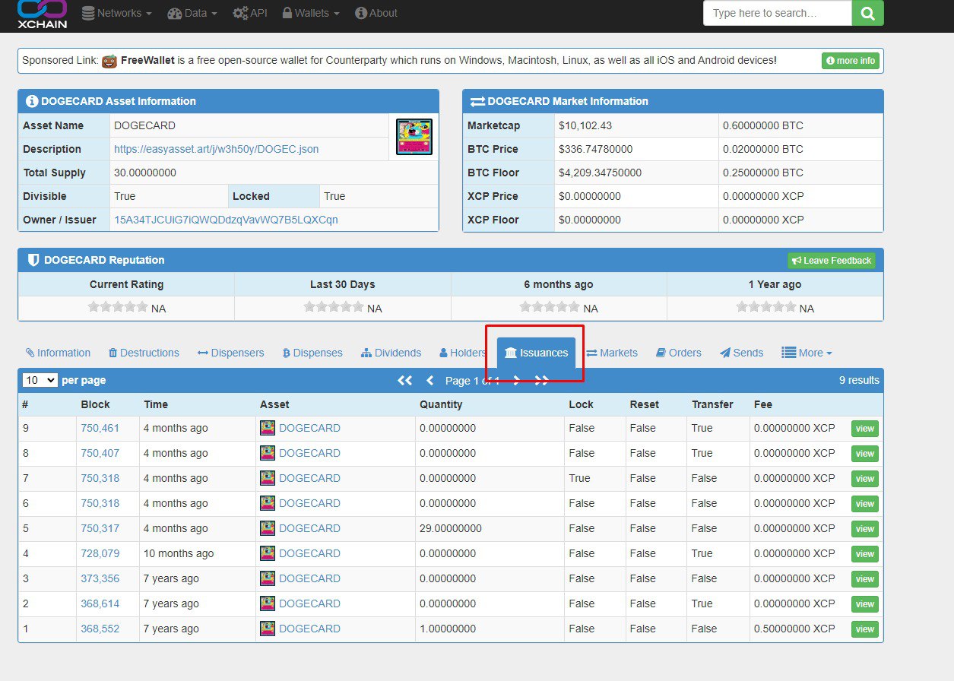Open the easyasset.art description link

pos(217,149)
